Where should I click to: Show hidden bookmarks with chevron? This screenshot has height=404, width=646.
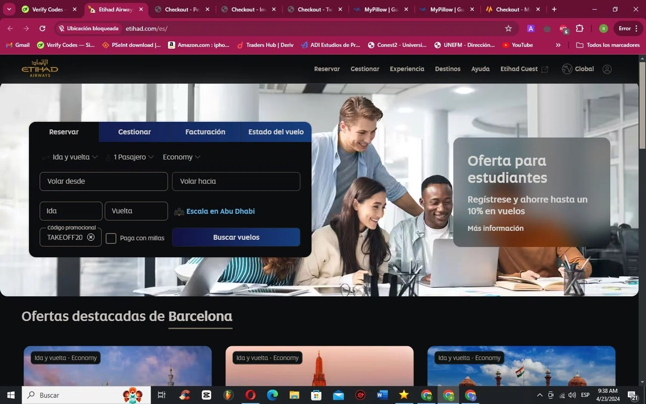click(558, 45)
